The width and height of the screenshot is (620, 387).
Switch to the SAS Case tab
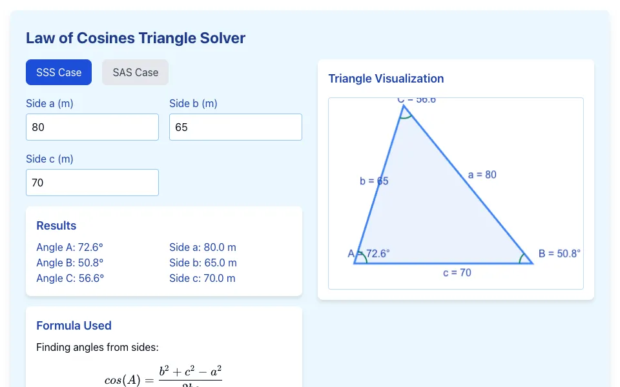click(135, 72)
